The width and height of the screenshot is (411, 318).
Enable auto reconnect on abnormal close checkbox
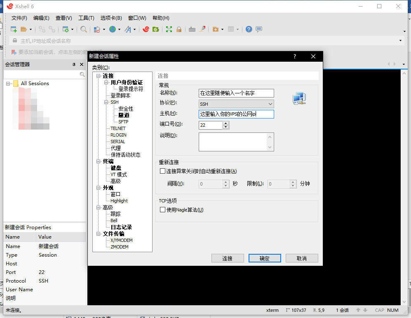click(x=162, y=171)
